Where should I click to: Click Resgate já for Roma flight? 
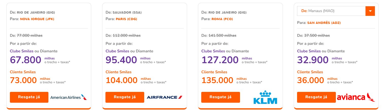(x=221, y=97)
